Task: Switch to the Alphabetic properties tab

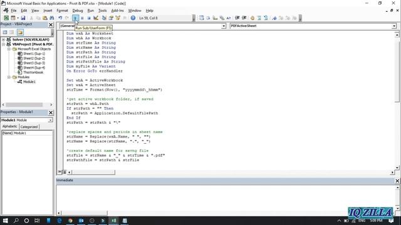Action: [x=10, y=126]
